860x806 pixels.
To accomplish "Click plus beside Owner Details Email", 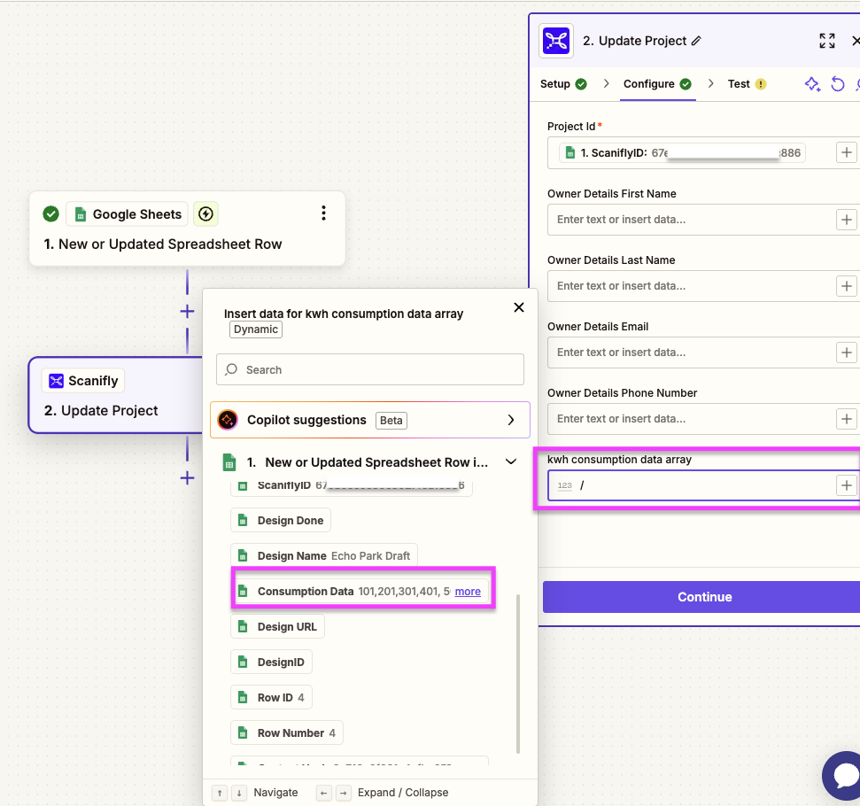I will point(847,353).
